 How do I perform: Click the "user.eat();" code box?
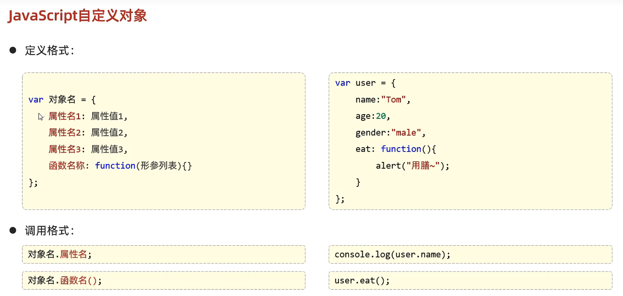(470, 281)
